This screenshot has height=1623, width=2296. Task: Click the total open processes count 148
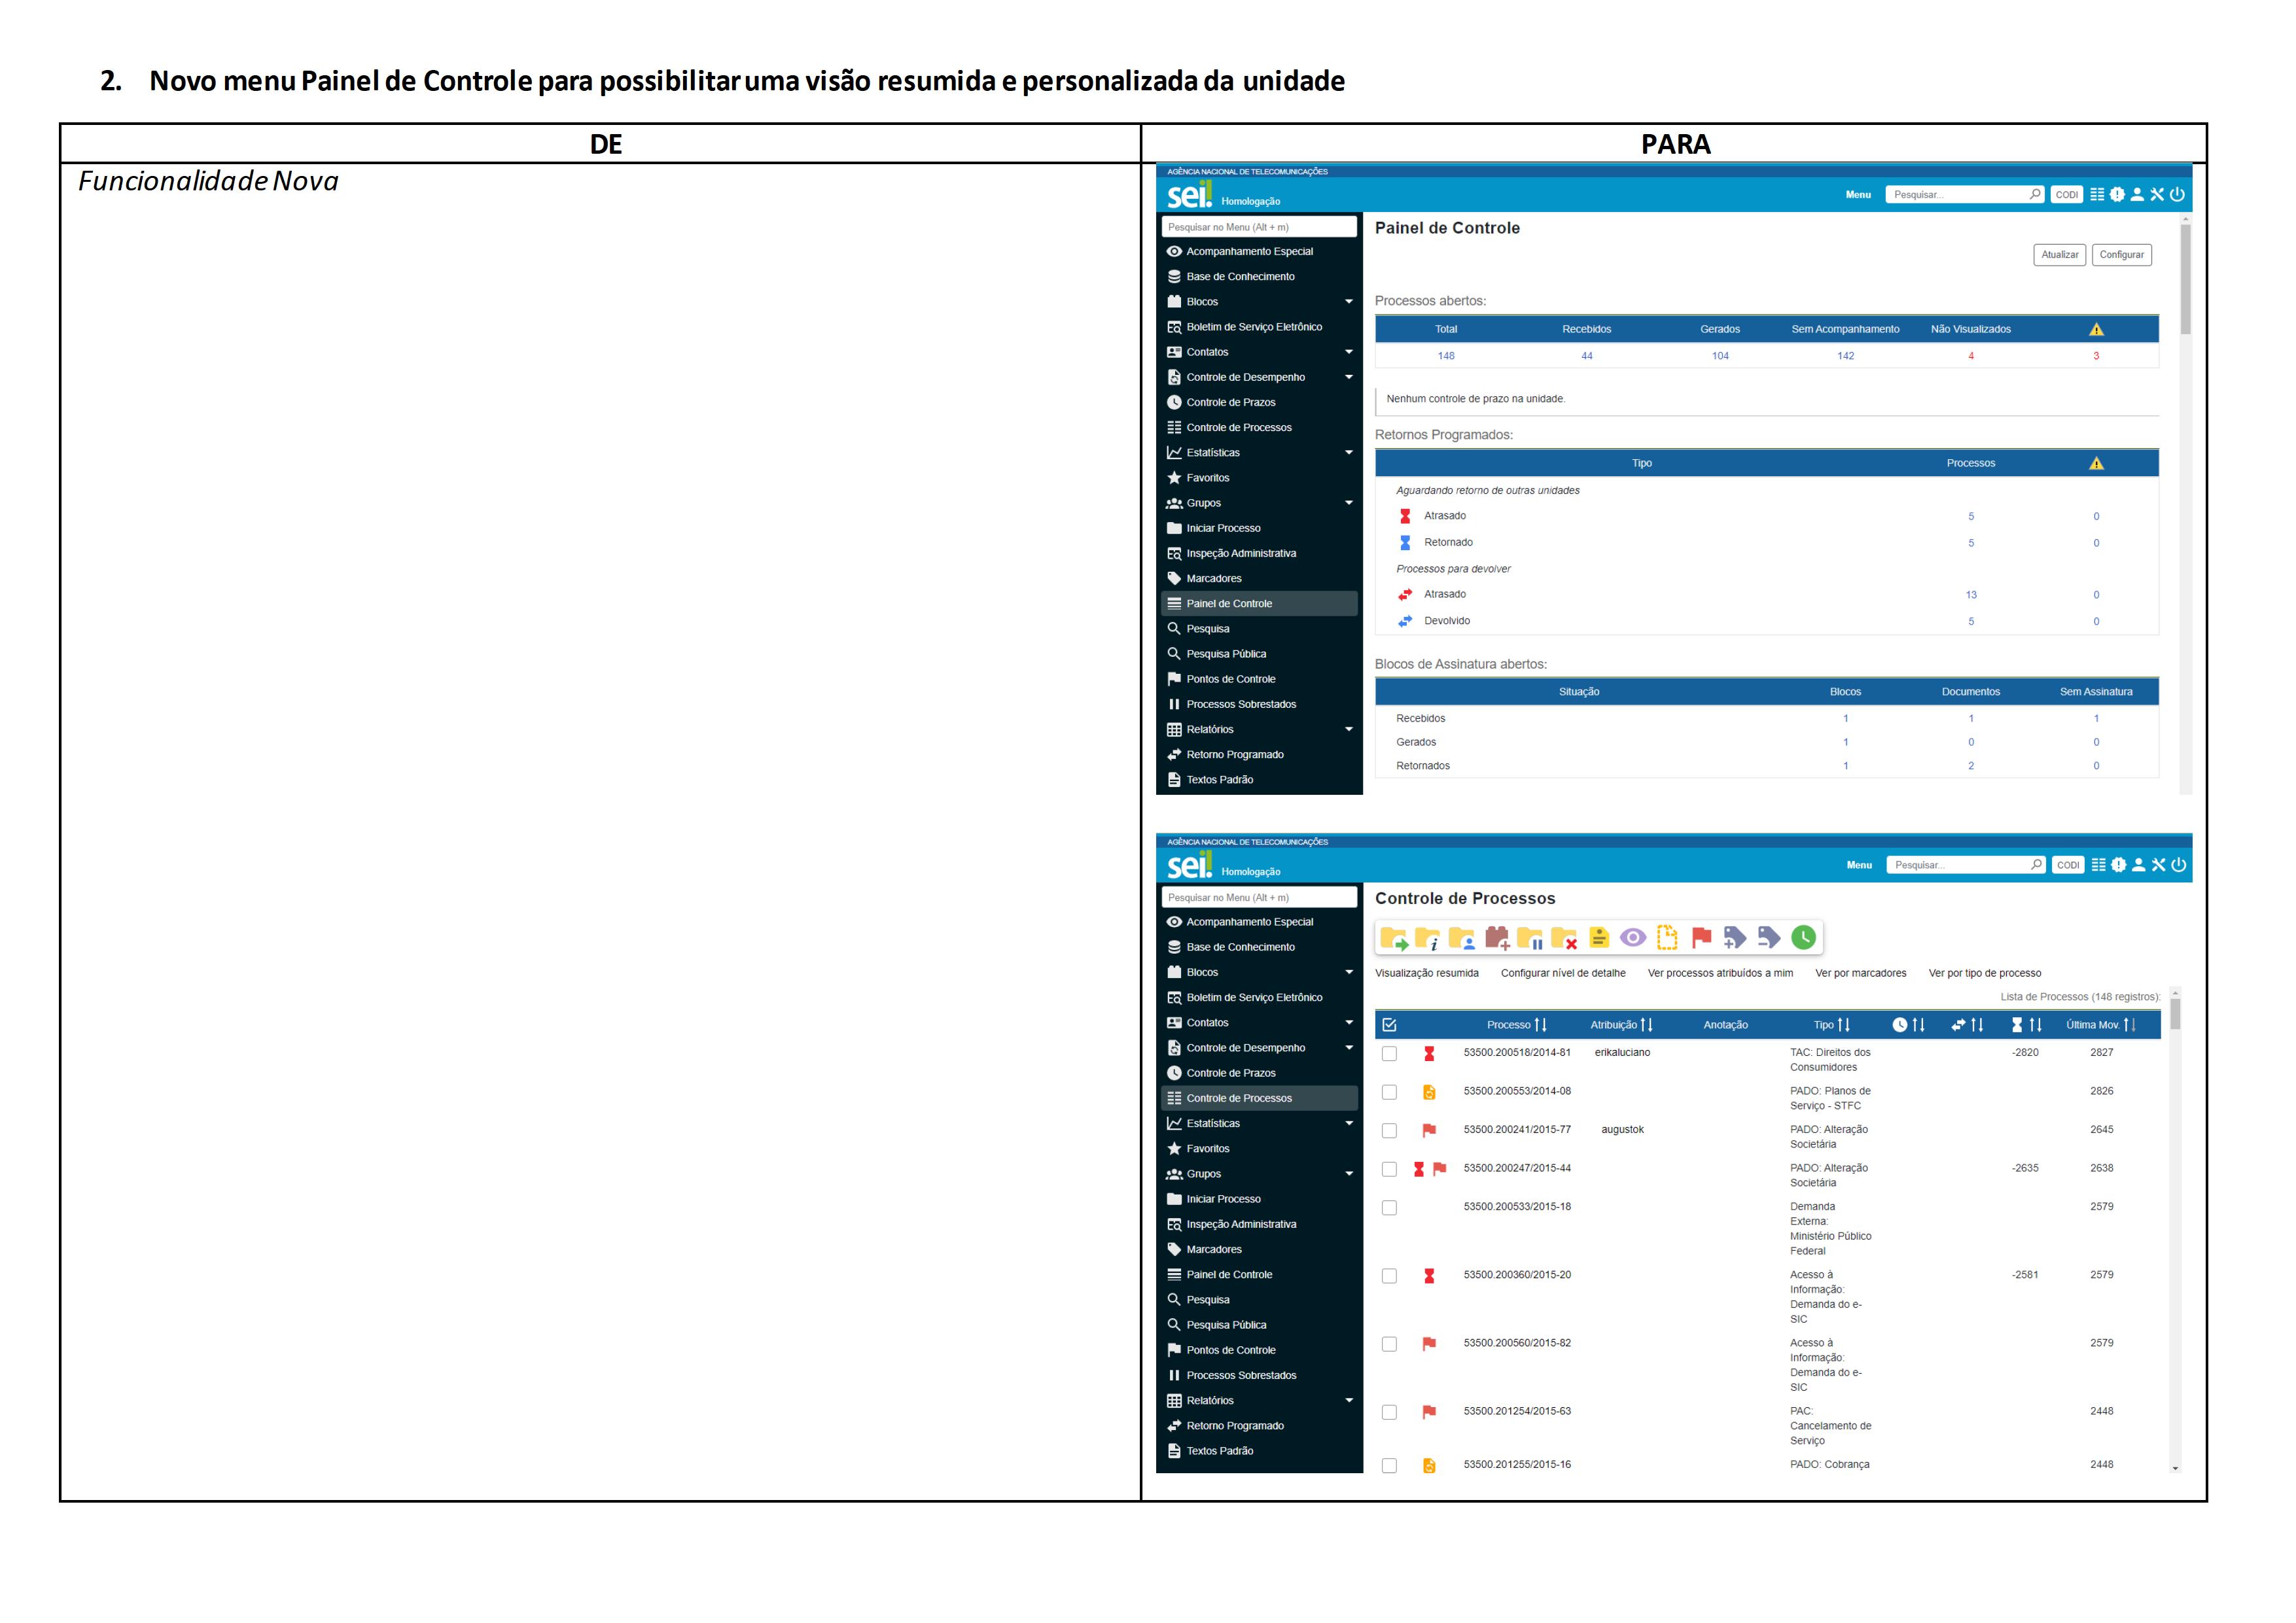(x=1446, y=356)
